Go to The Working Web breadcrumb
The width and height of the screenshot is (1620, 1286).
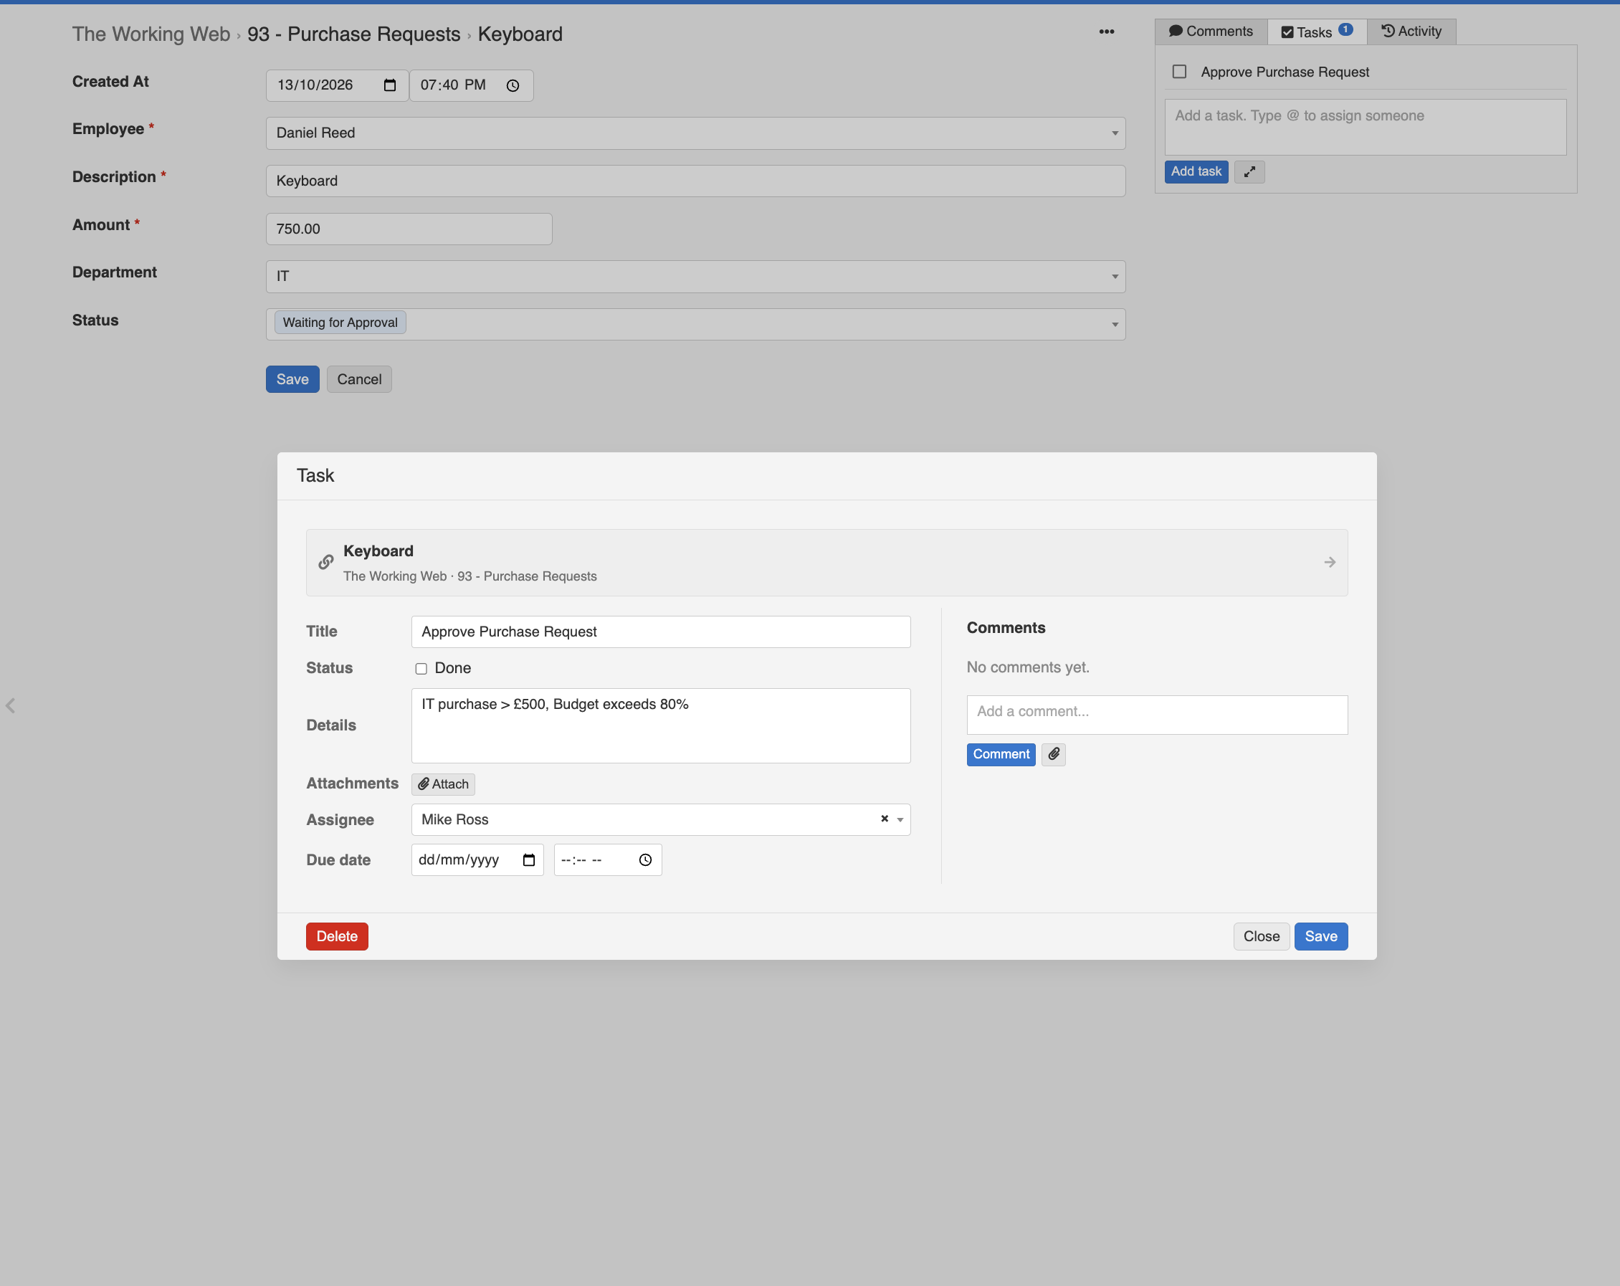(x=151, y=34)
